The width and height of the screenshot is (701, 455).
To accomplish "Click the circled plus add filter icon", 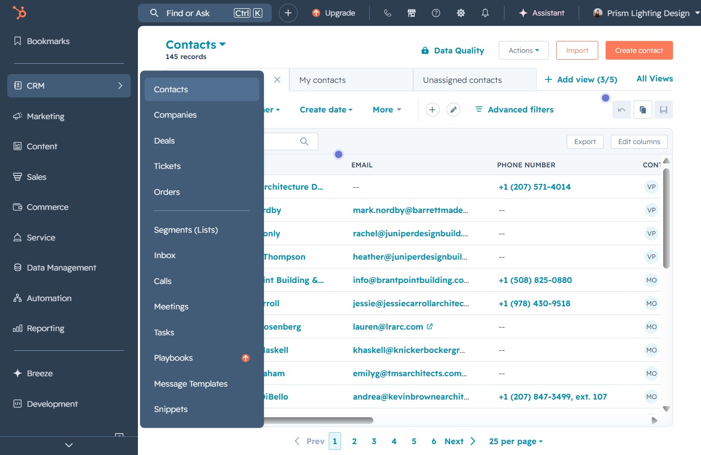I will [432, 109].
